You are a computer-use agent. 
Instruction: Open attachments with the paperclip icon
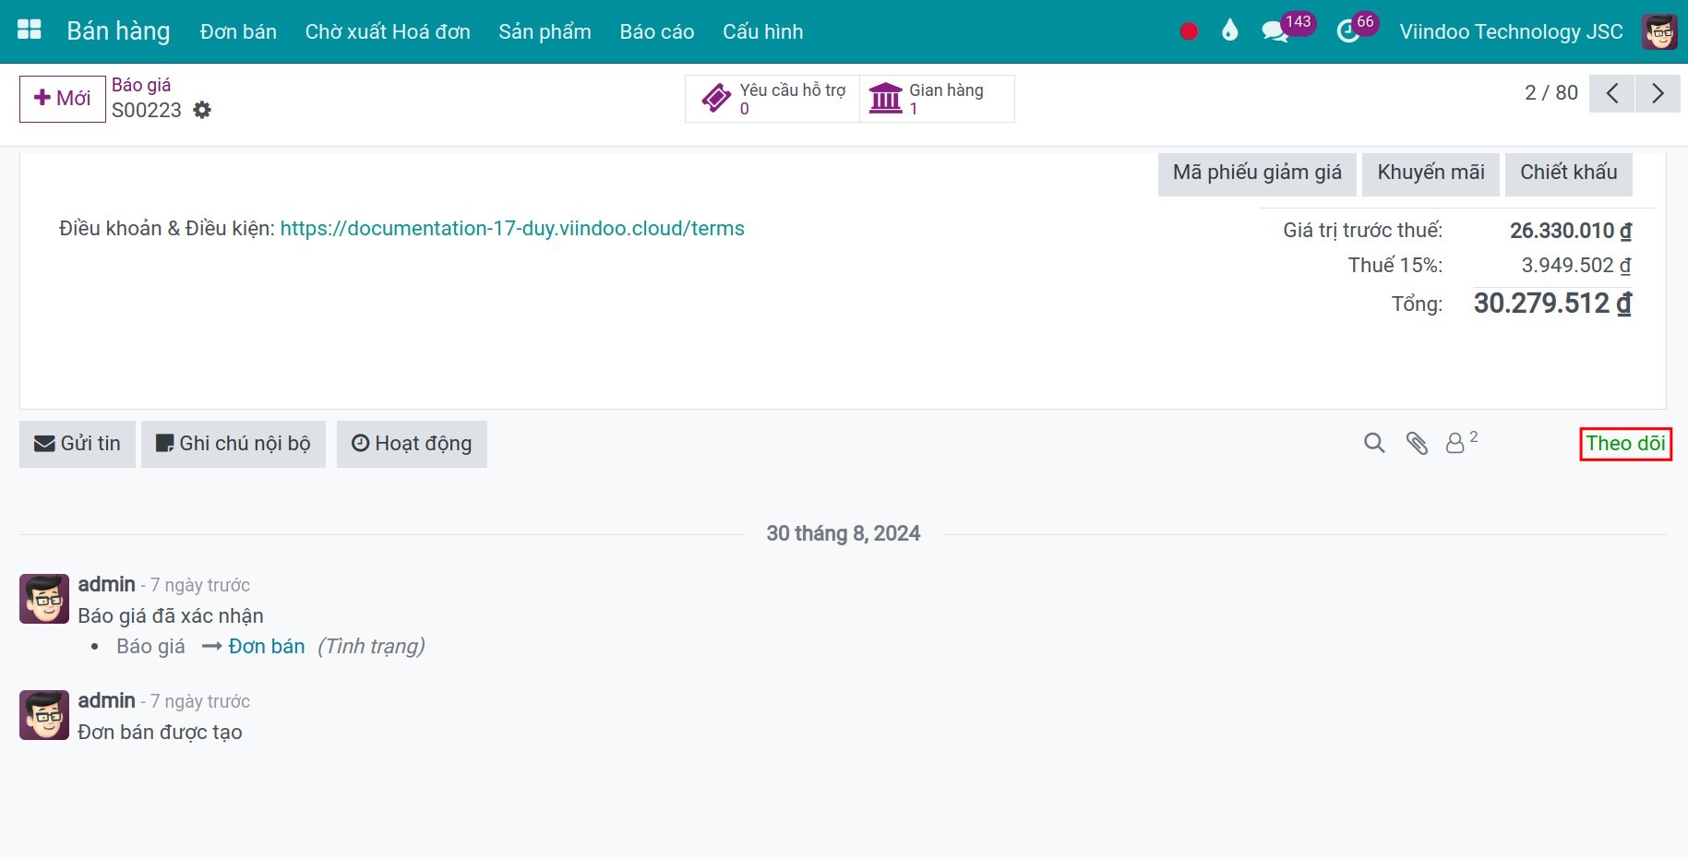tap(1417, 444)
